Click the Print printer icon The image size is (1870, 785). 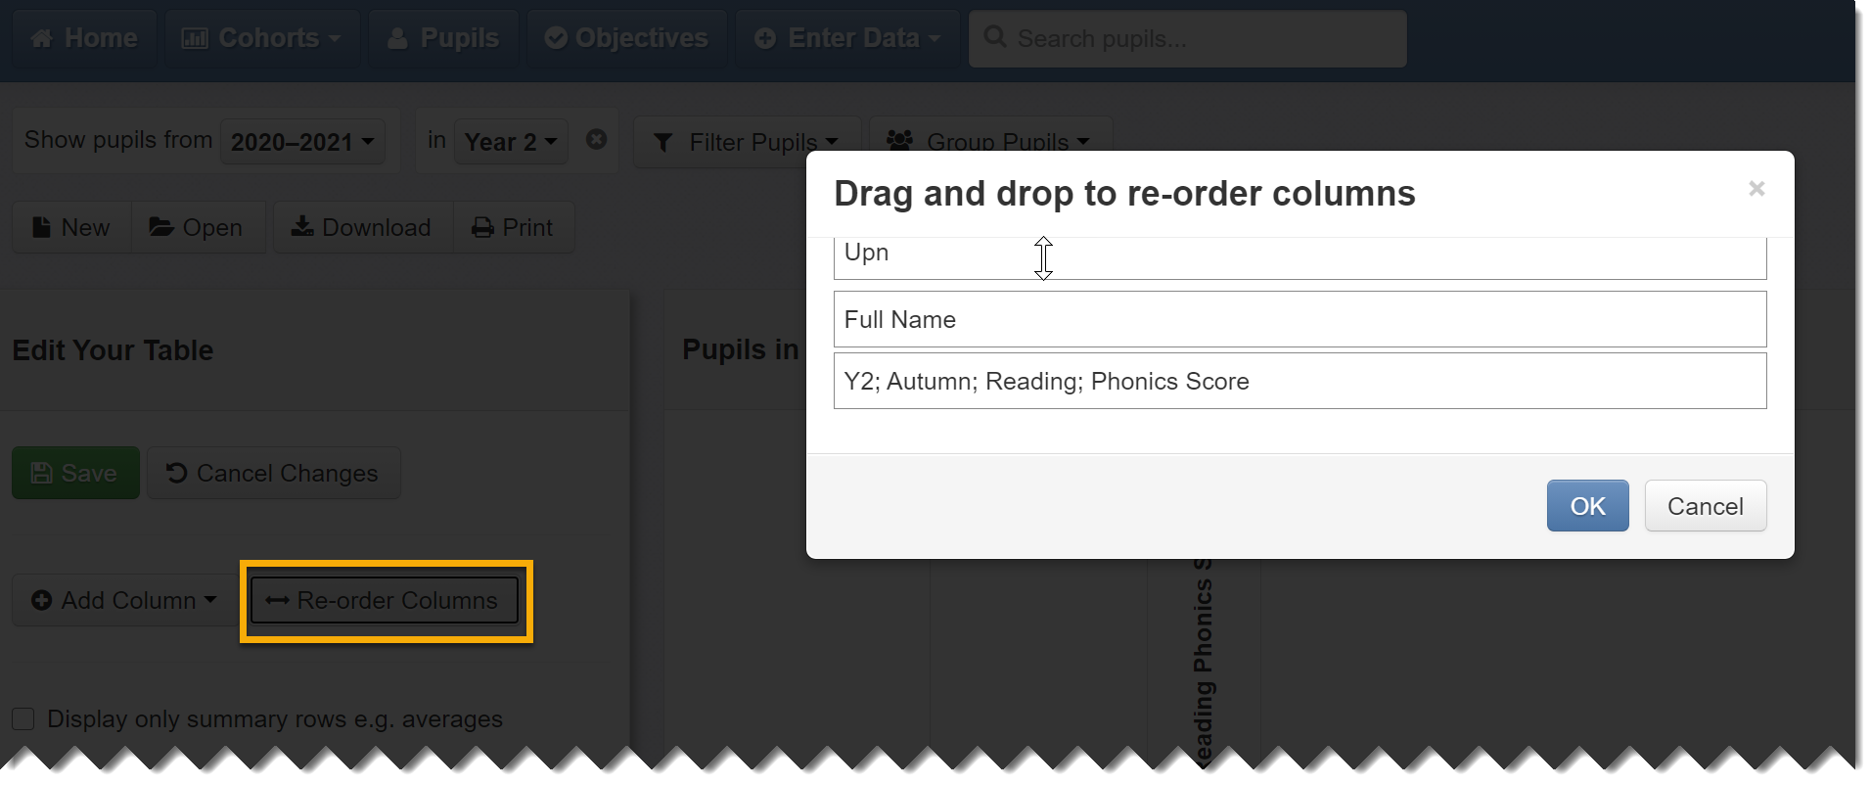482,227
